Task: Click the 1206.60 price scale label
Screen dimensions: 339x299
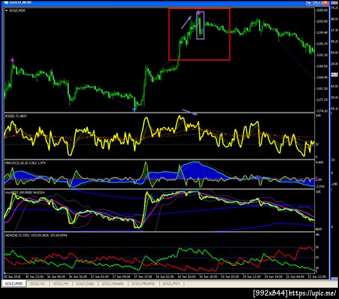Action: (322, 10)
